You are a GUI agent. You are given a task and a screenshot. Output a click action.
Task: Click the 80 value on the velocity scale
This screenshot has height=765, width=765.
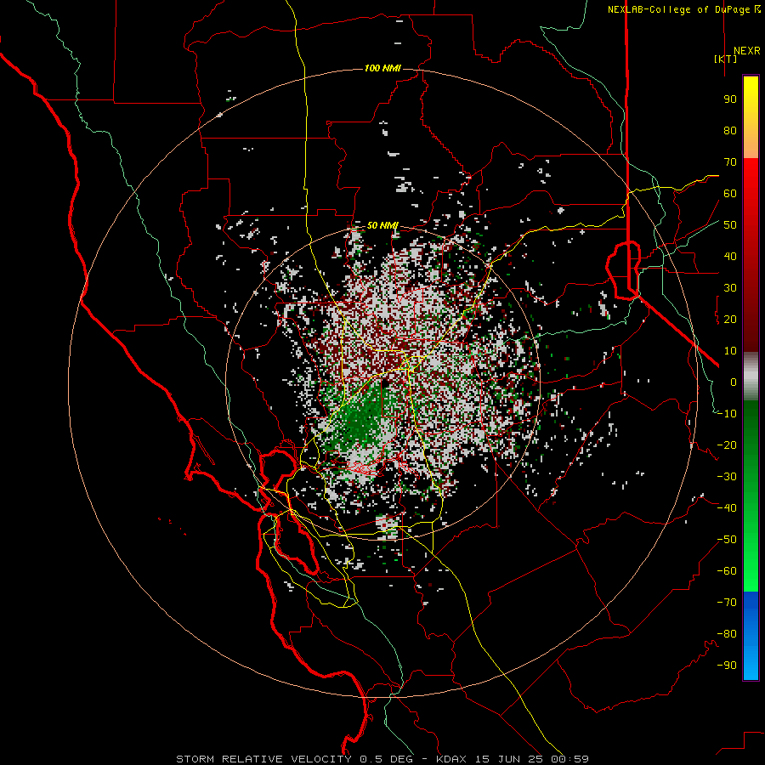pyautogui.click(x=730, y=131)
